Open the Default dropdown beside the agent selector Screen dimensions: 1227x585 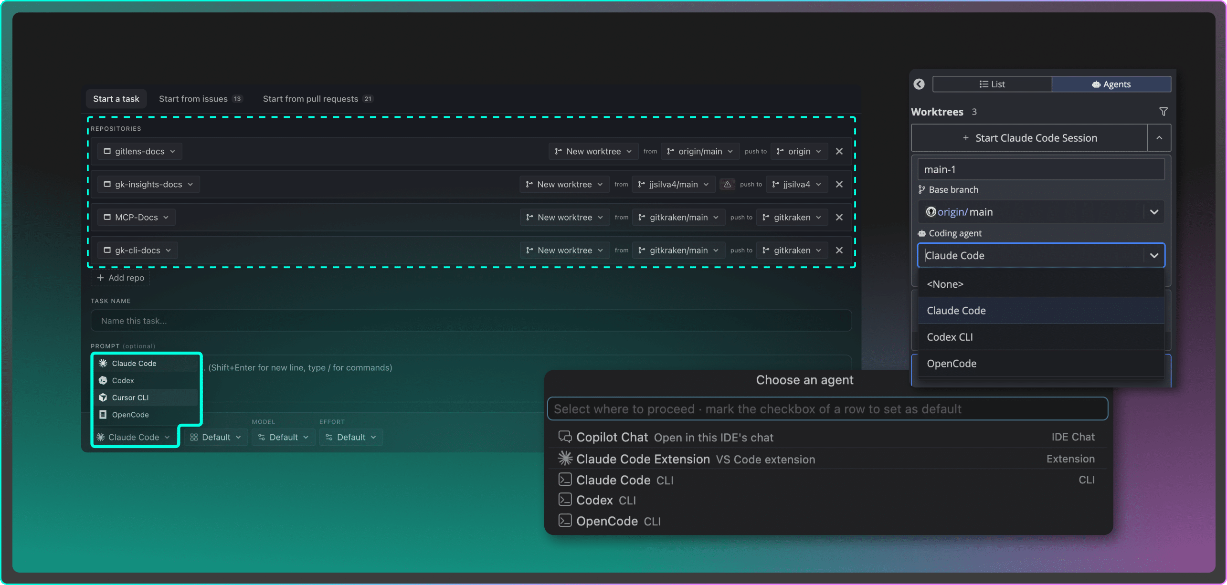click(x=216, y=437)
